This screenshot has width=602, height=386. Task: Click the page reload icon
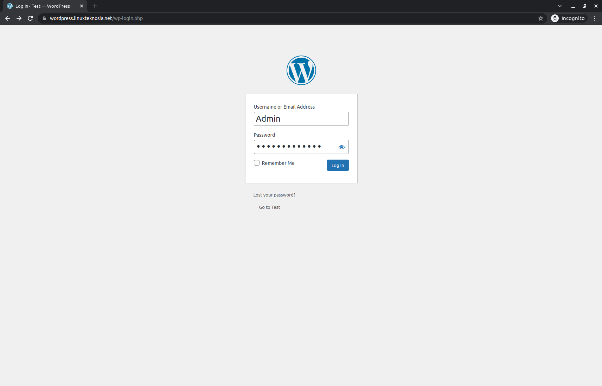coord(30,18)
